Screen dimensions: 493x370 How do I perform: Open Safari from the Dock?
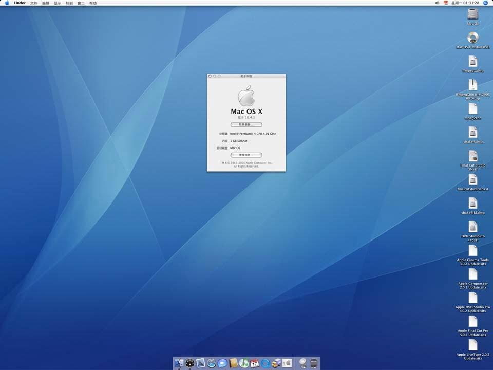pyautogui.click(x=212, y=363)
